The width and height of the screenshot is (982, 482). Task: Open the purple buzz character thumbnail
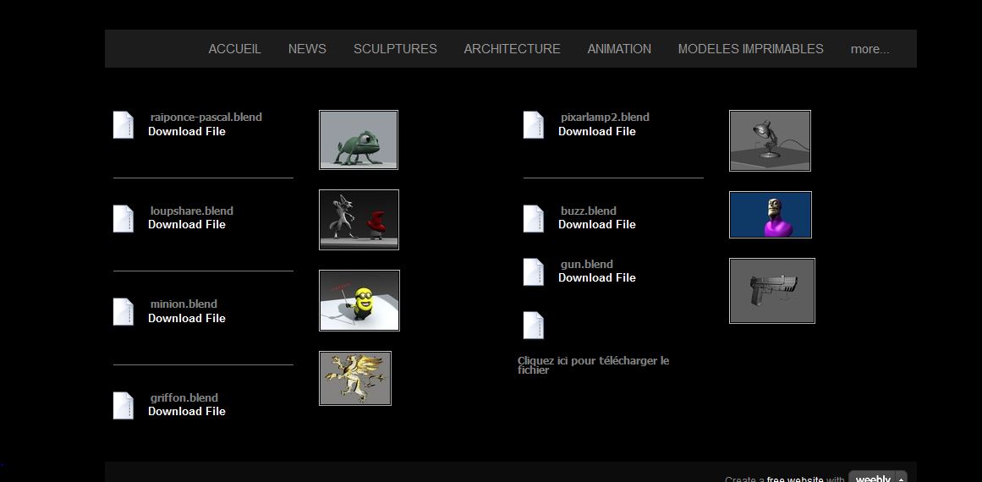pyautogui.click(x=771, y=215)
